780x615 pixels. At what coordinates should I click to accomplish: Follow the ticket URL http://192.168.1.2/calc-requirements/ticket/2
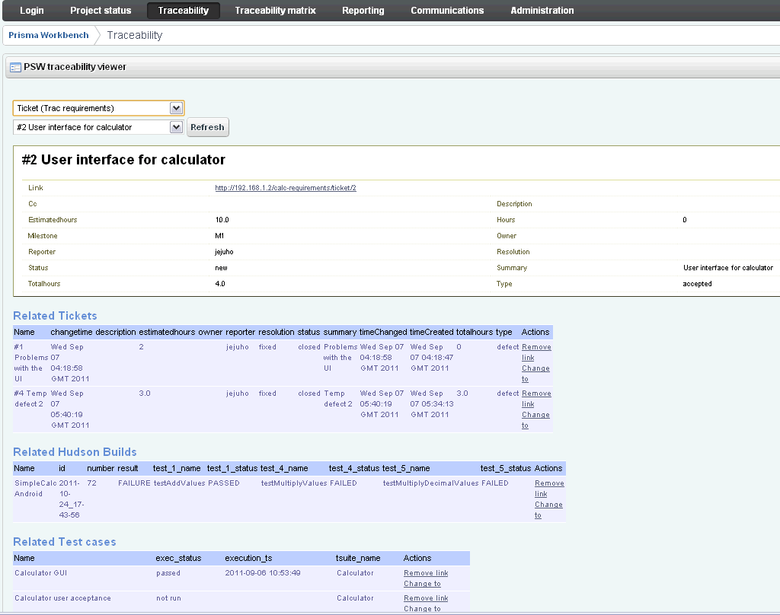(285, 187)
